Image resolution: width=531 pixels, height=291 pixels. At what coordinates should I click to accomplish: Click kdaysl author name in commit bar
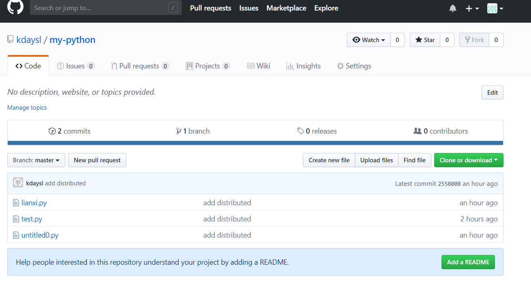[x=34, y=183]
